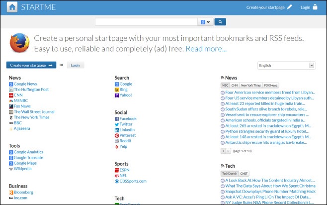Click the Pinterest icon under Social
Screen dimensions: 327x205
click(117, 135)
